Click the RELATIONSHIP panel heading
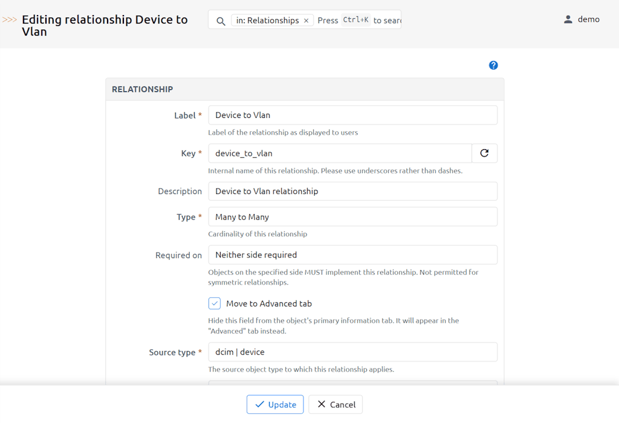The height and width of the screenshot is (423, 619). coord(143,89)
